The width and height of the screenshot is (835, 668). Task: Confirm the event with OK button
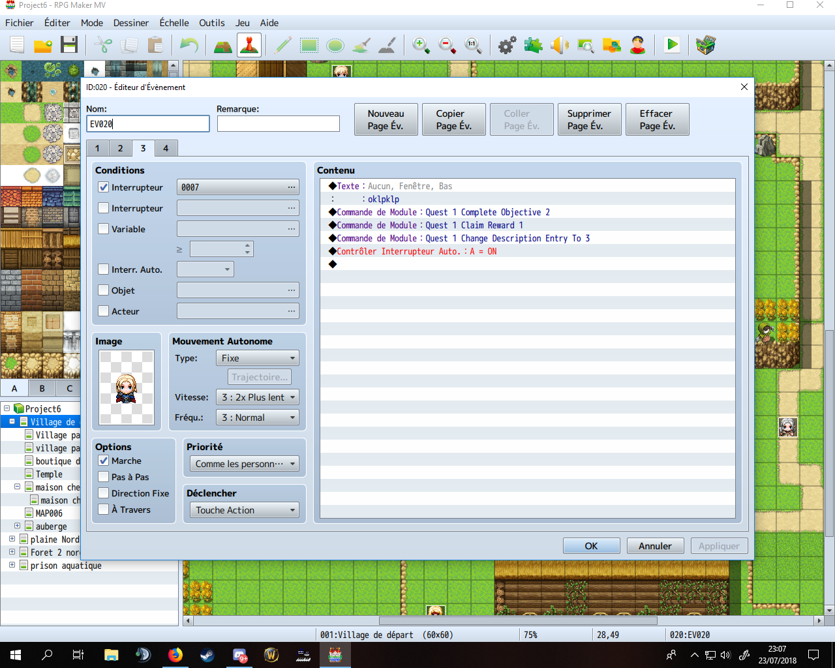[x=592, y=546]
